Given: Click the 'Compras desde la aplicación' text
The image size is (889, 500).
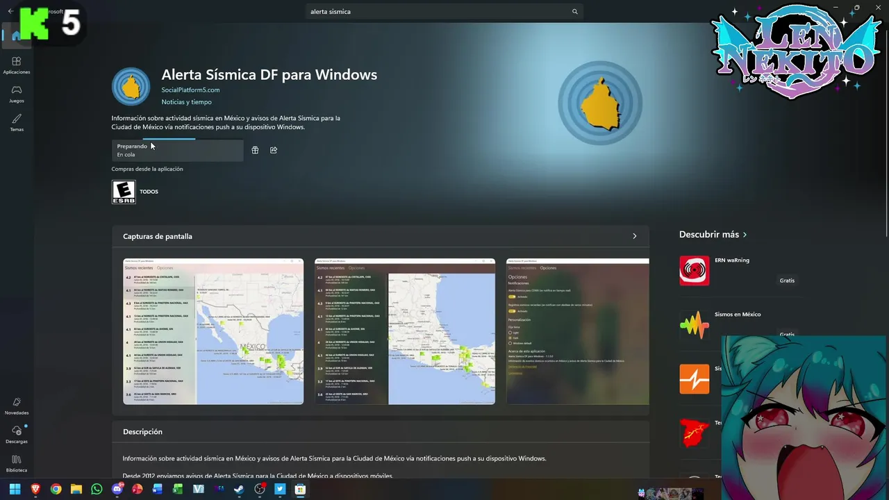Looking at the screenshot, I should pos(147,169).
